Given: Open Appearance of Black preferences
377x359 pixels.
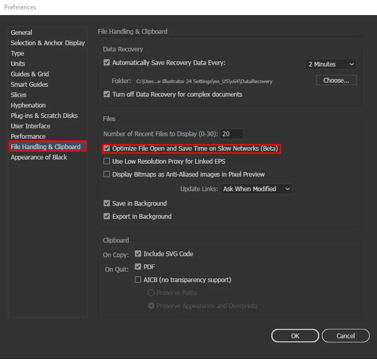Looking at the screenshot, I should click(39, 157).
